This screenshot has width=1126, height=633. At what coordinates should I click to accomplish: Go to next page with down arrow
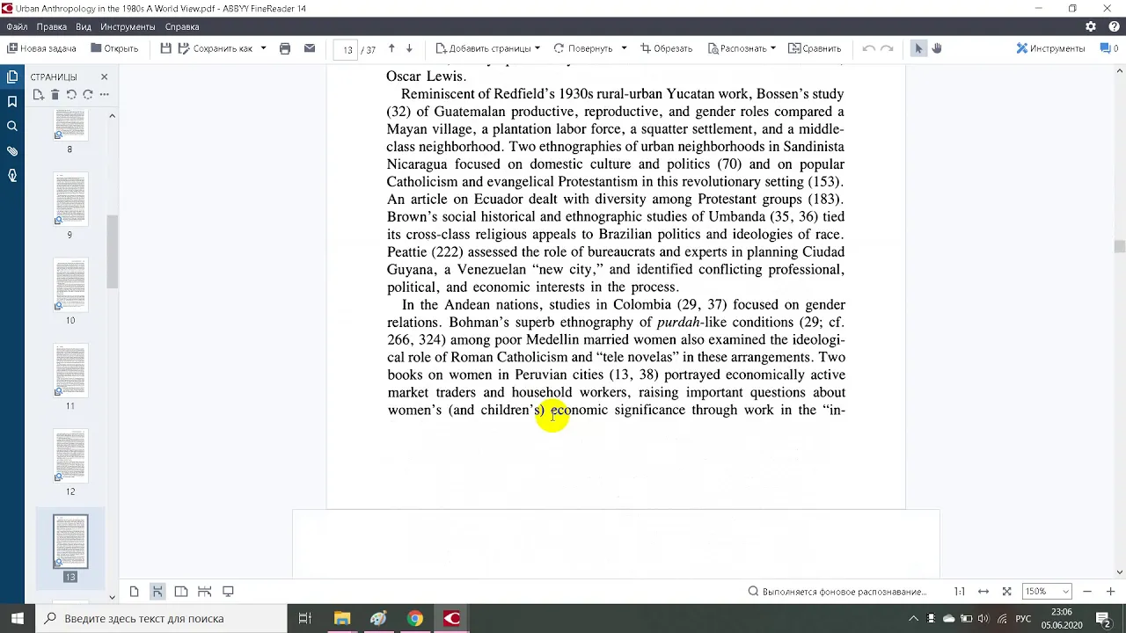[409, 48]
